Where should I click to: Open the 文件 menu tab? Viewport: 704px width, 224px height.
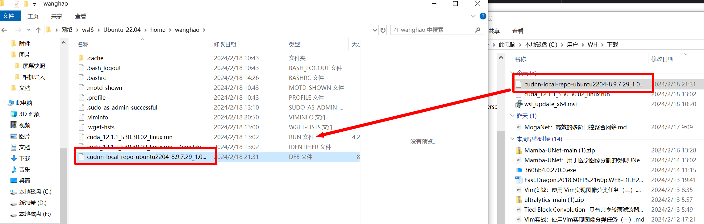point(10,16)
